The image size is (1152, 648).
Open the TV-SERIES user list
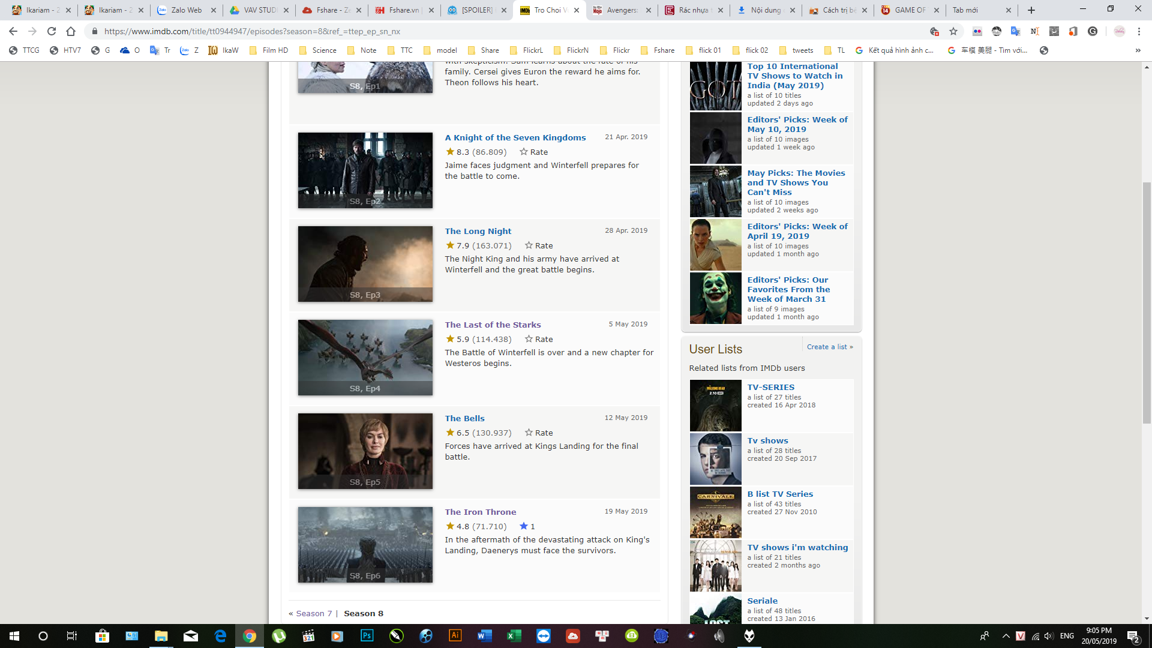(770, 387)
